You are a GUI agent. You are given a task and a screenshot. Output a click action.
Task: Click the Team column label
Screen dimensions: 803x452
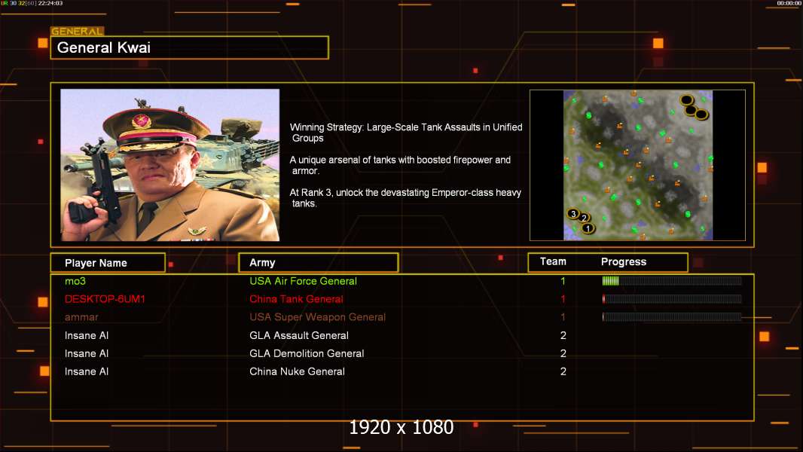click(553, 261)
